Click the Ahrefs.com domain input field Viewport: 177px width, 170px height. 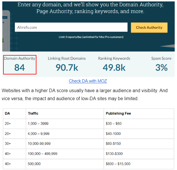(x=71, y=27)
